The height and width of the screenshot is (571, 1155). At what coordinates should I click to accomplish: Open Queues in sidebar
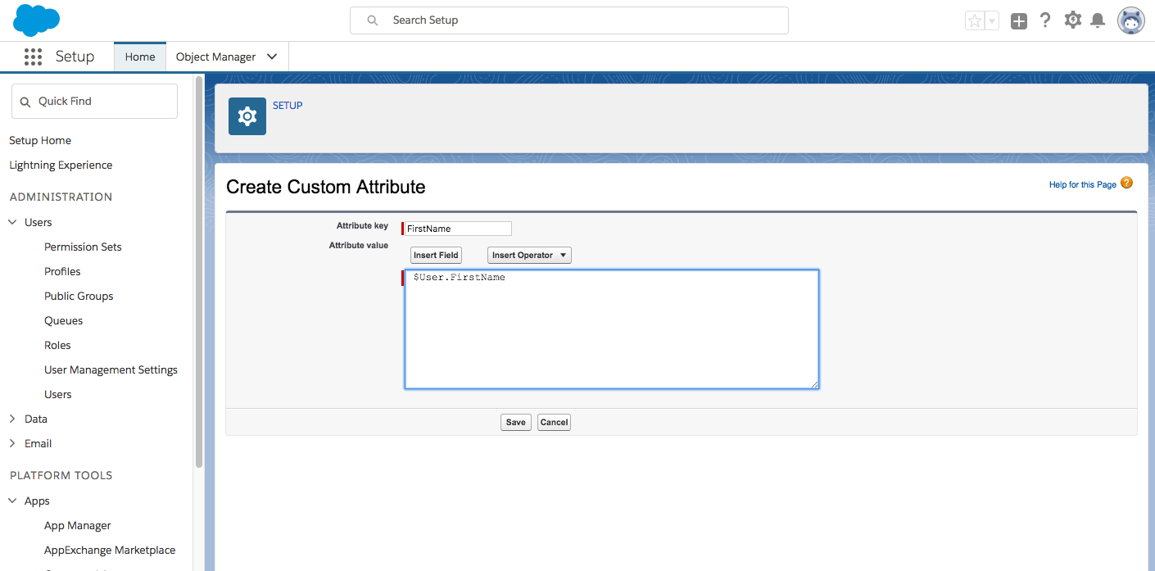(63, 320)
